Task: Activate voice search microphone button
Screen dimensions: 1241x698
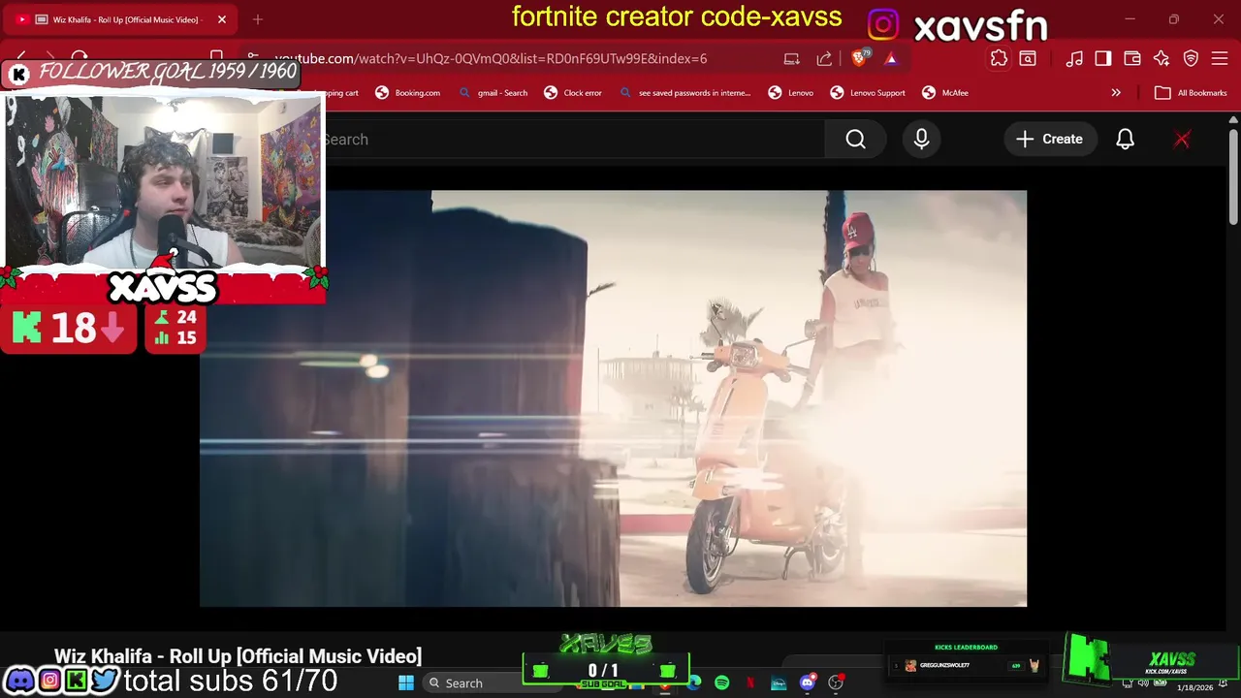Action: 921,140
